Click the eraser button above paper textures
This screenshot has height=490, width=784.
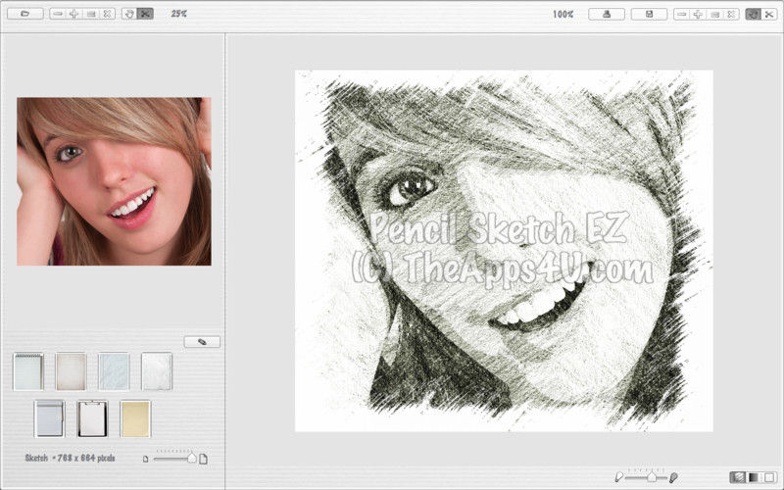pos(202,341)
